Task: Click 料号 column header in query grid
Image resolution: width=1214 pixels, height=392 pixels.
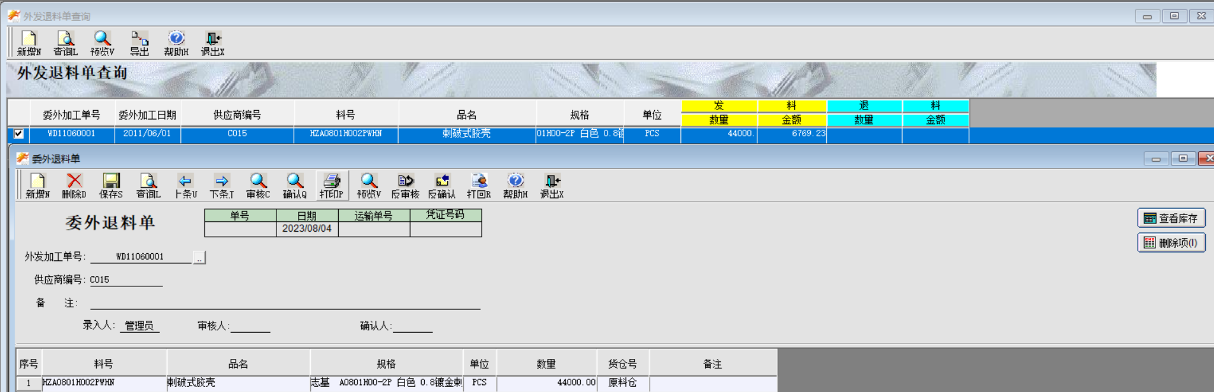Action: point(346,115)
